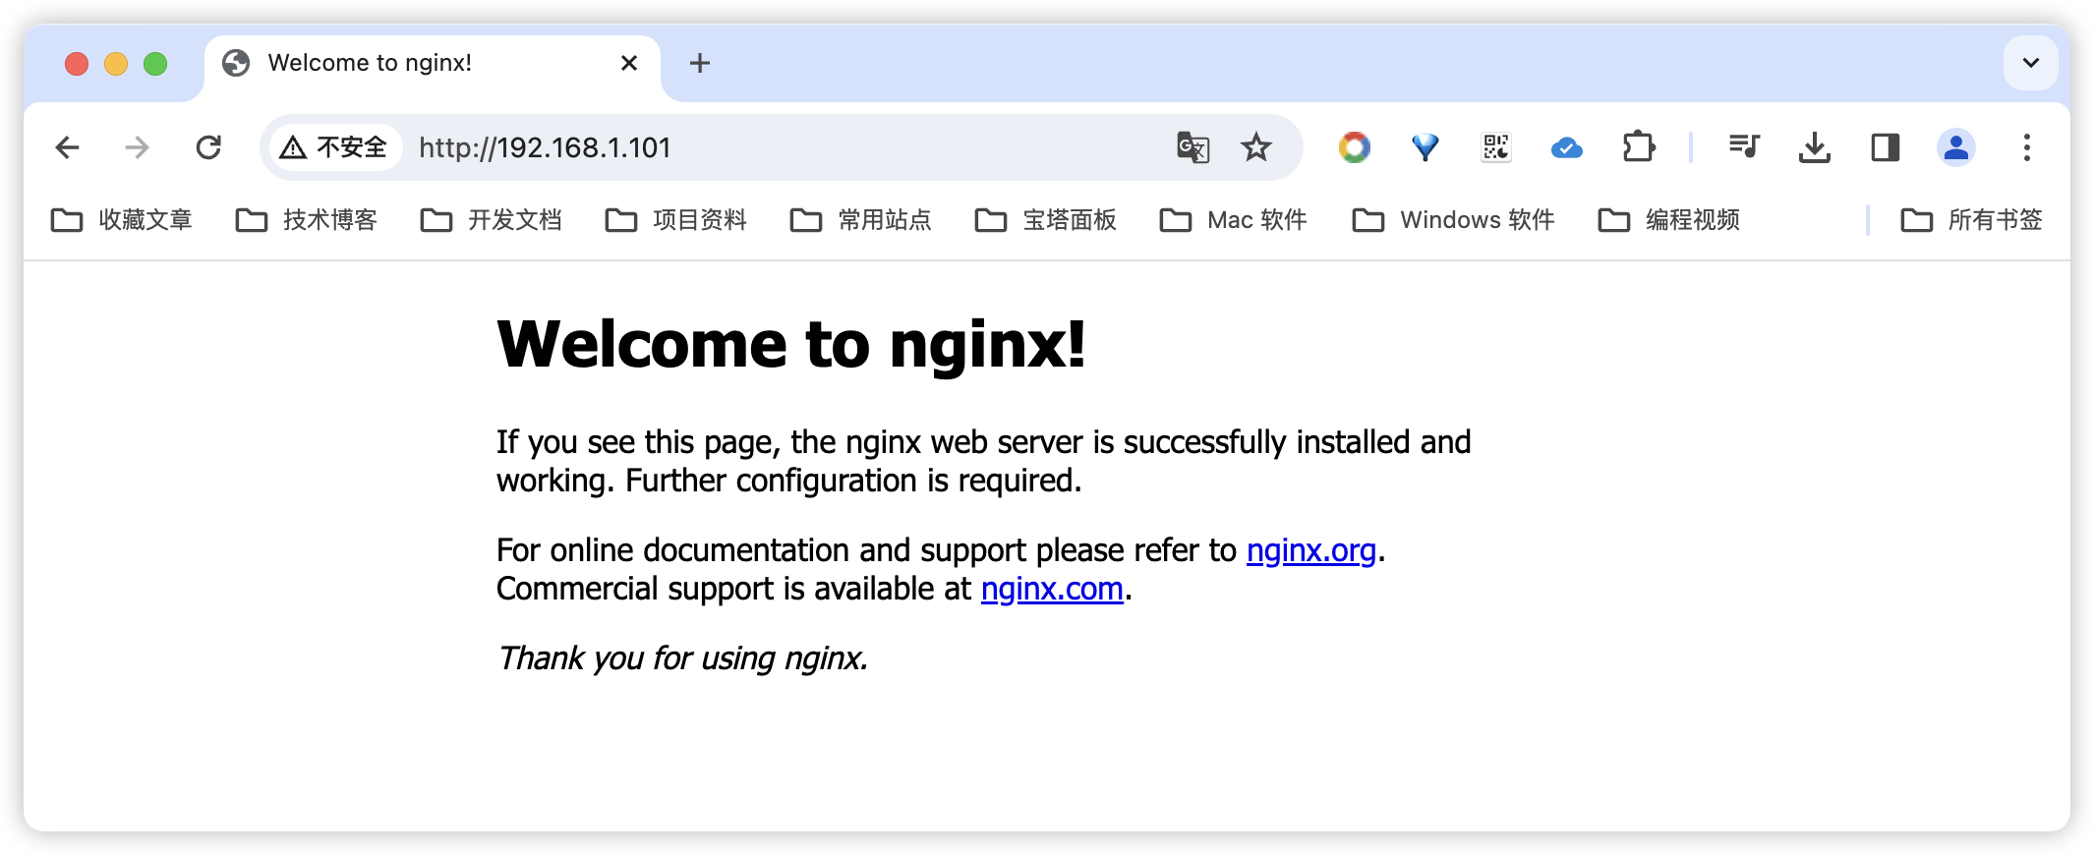This screenshot has height=855, width=2094.
Task: Open the Windows 软件 bookmark folder
Action: pyautogui.click(x=1454, y=220)
